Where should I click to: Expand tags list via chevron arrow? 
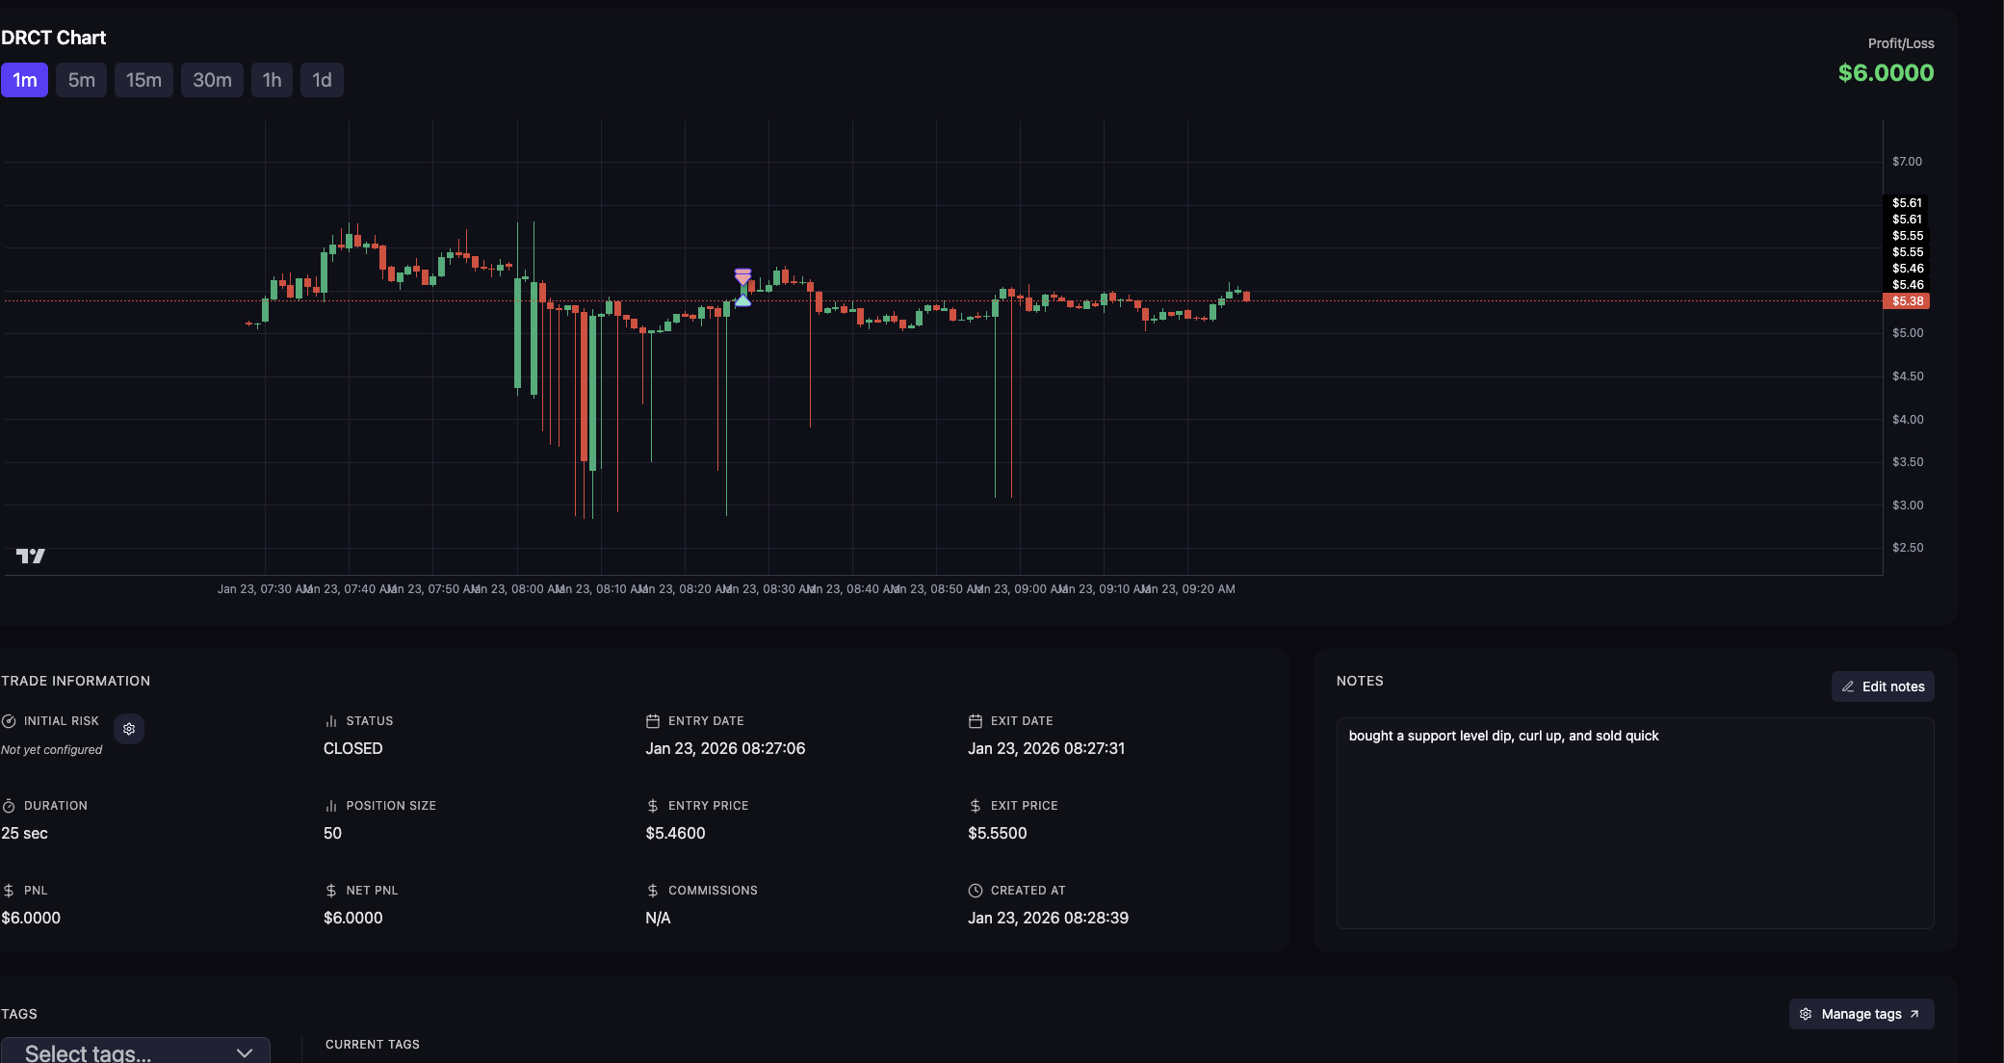point(245,1052)
